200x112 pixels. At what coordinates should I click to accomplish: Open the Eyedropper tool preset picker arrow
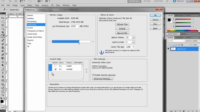point(7,10)
